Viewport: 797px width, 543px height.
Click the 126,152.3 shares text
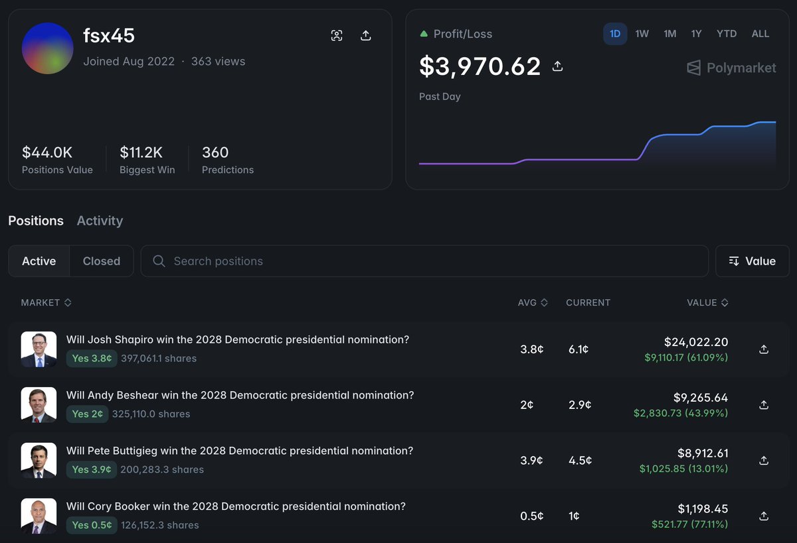click(160, 525)
